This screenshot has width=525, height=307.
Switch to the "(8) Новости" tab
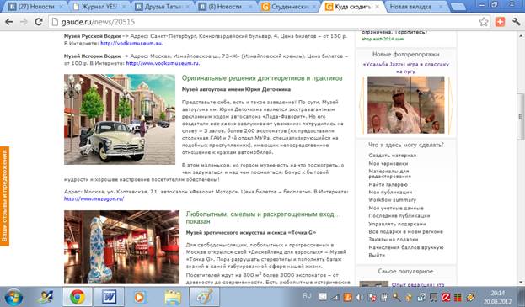click(x=225, y=7)
